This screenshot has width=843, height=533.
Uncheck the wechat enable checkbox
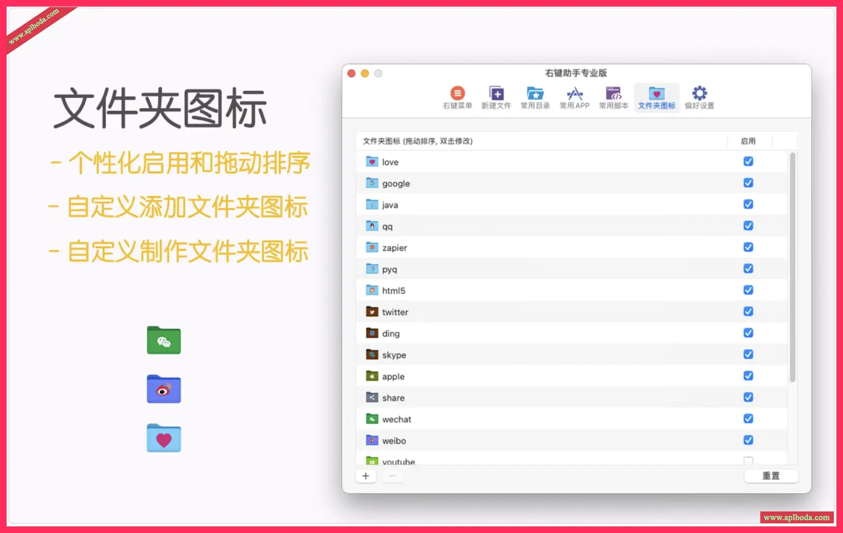tap(748, 419)
